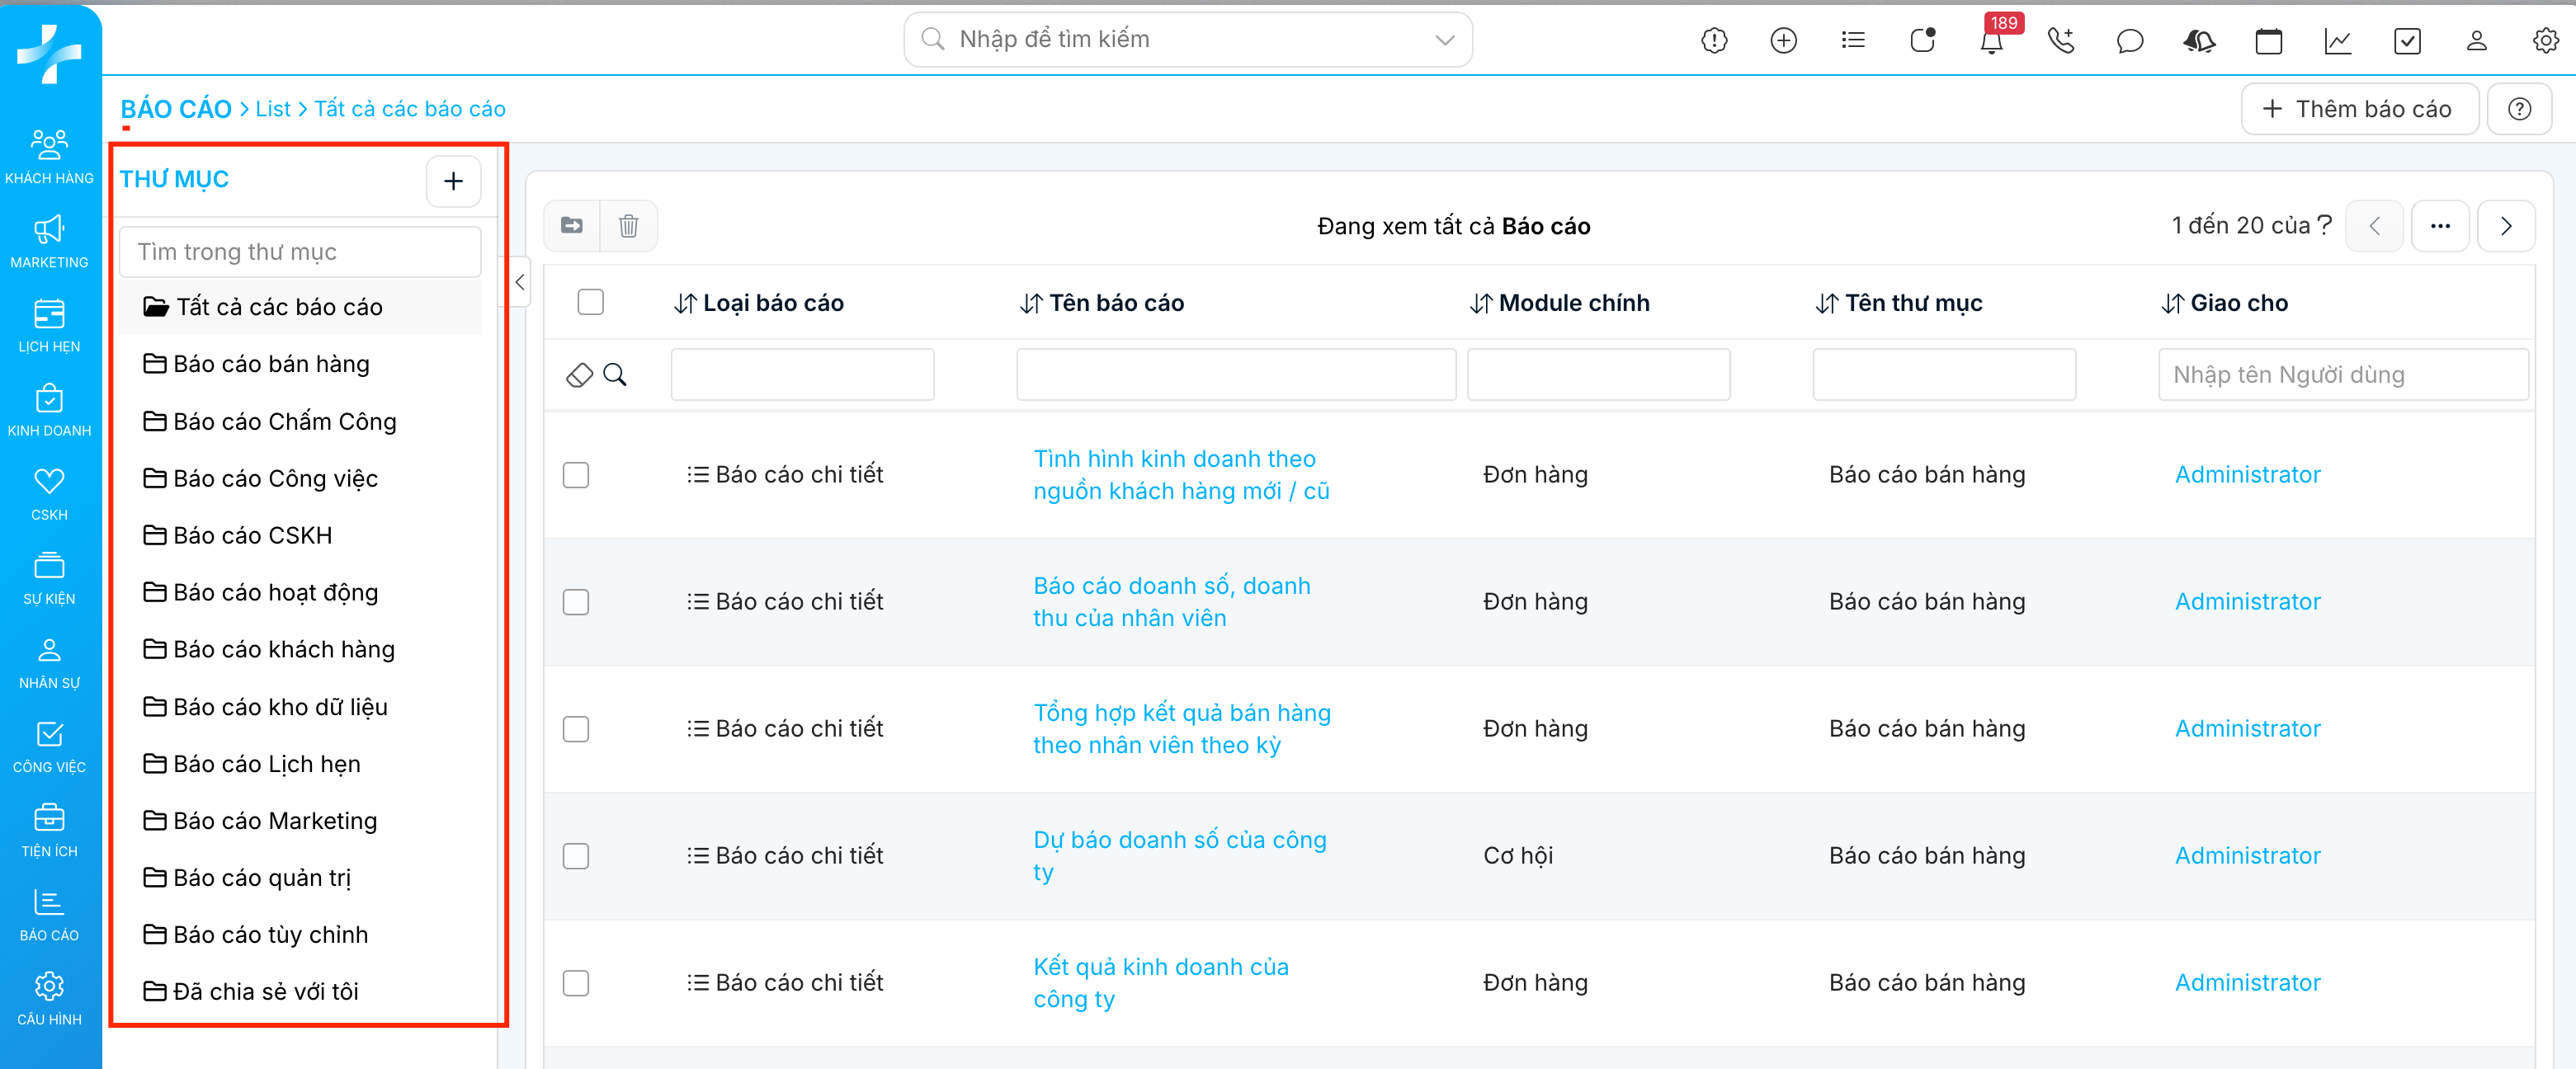Open the calendar icon in top bar

[x=2268, y=41]
